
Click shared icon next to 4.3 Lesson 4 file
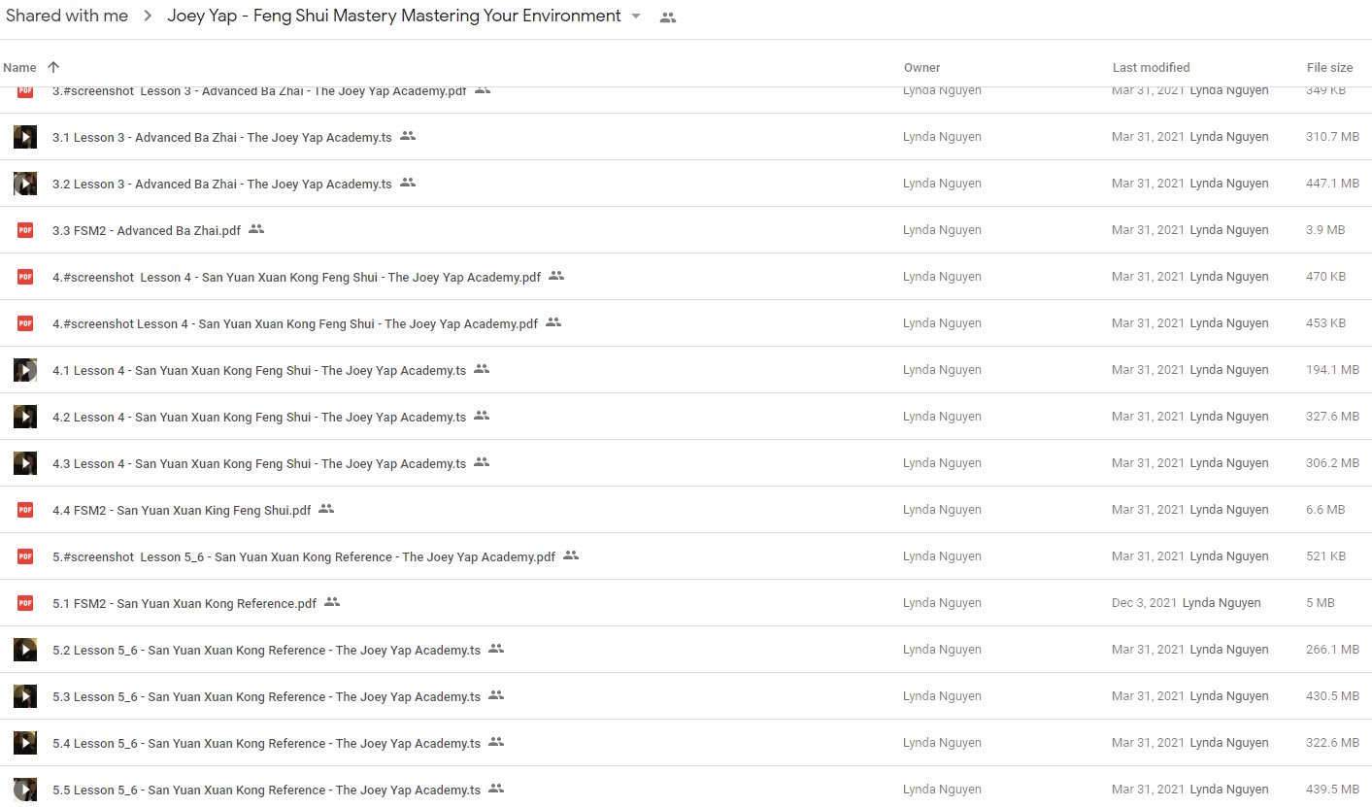482,462
